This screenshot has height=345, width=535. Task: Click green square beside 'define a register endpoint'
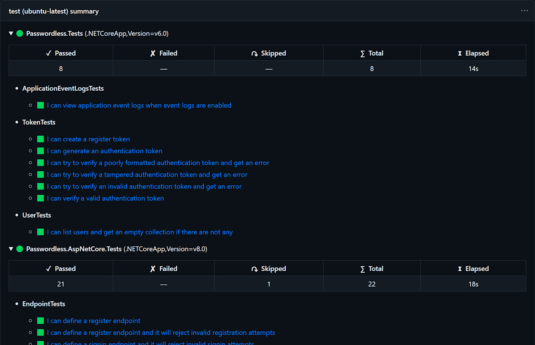(41, 321)
